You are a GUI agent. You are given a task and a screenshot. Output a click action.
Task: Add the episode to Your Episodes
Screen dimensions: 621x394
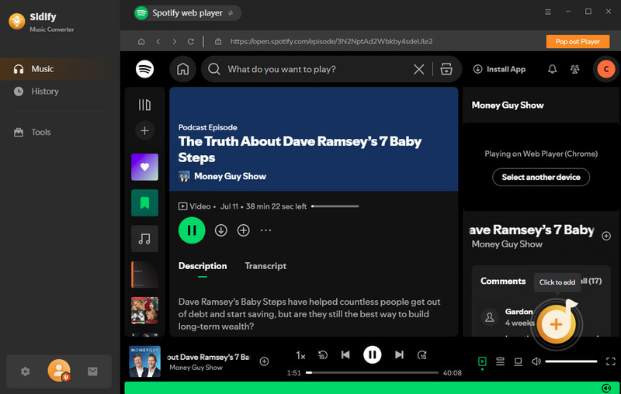point(243,230)
